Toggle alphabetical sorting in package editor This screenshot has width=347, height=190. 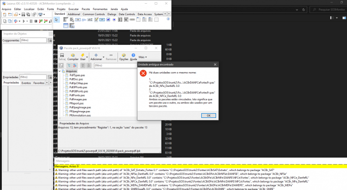point(75,66)
